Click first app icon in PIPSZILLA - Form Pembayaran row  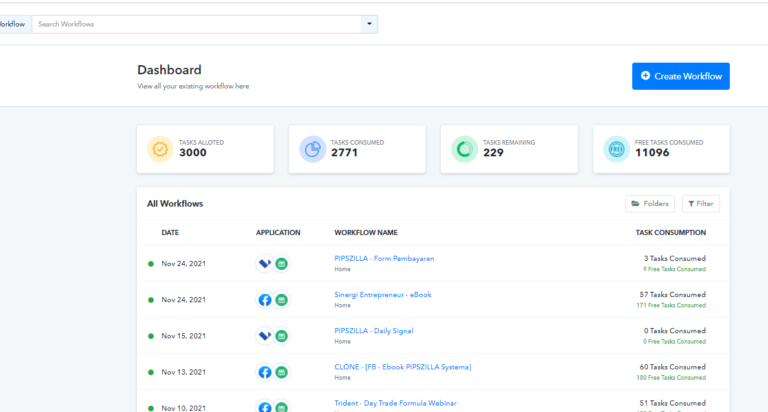click(265, 263)
